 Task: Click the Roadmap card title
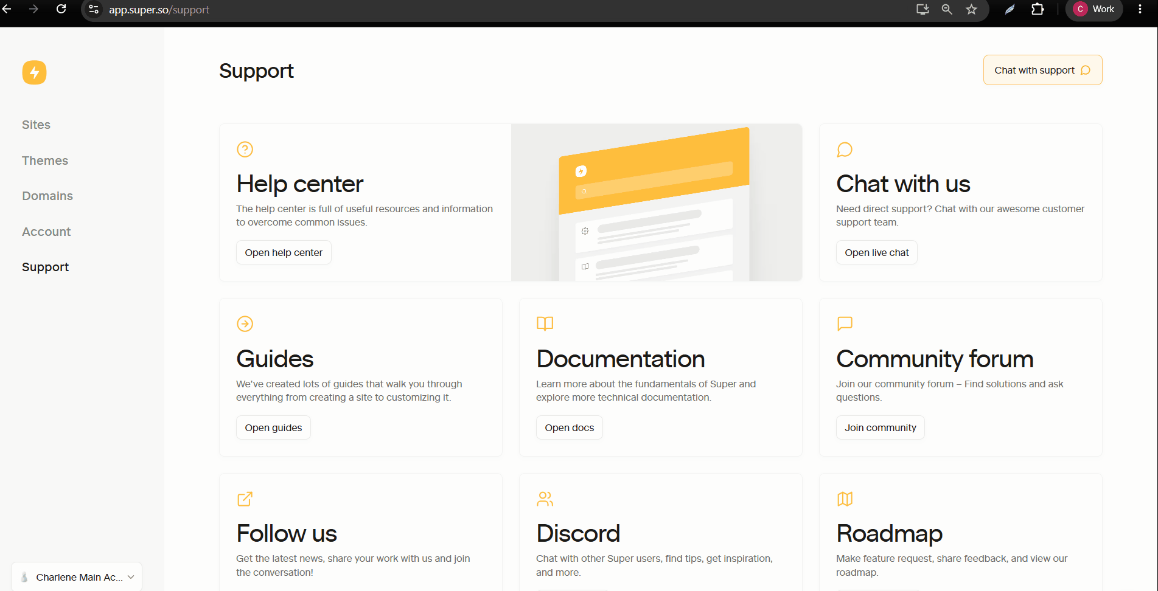889,533
